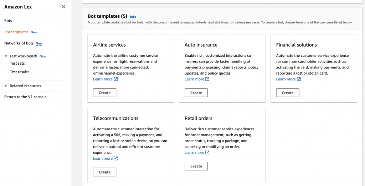Create a bot from Auto insurance template
This screenshot has height=186, width=365.
click(x=196, y=93)
